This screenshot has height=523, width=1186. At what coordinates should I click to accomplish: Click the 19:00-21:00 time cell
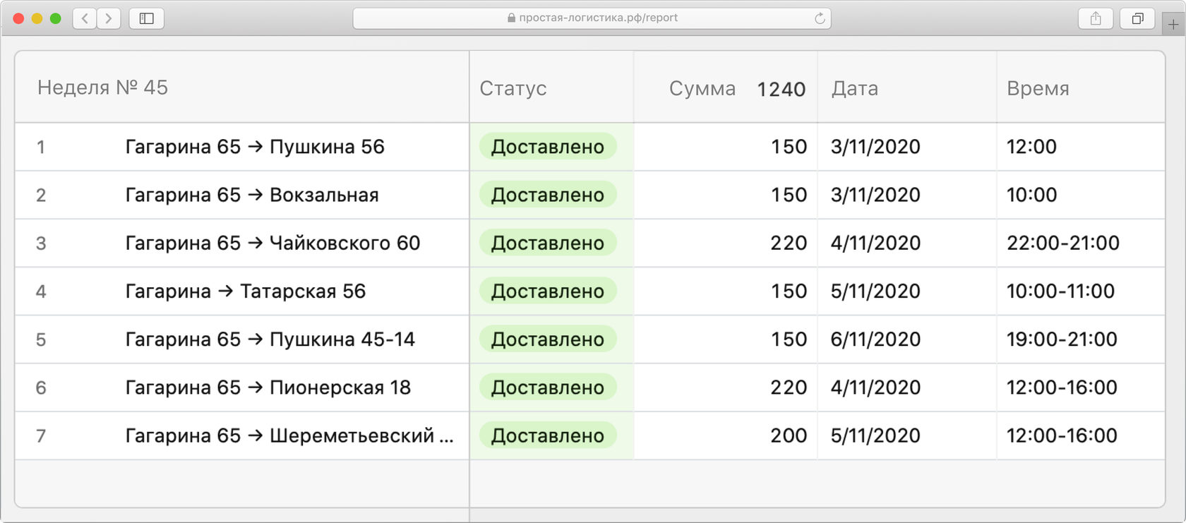coord(1062,339)
